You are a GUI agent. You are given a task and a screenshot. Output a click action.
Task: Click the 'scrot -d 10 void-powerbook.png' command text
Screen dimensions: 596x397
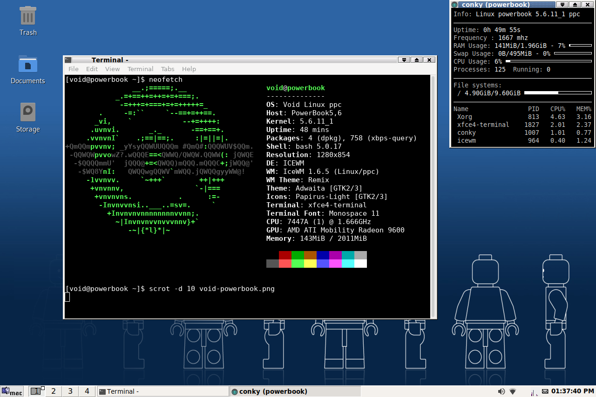pyautogui.click(x=212, y=289)
